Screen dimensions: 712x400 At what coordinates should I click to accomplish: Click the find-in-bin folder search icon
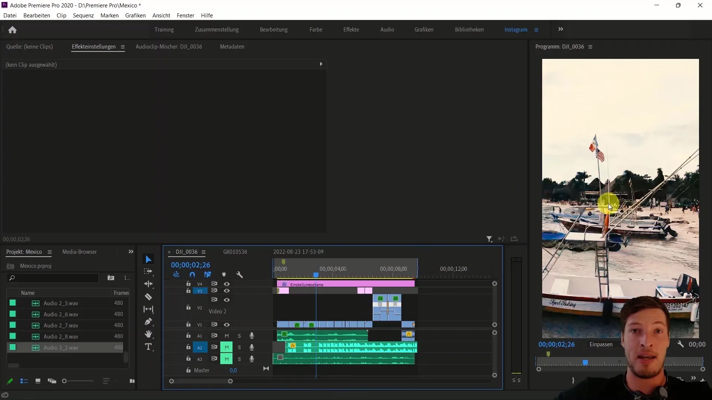coord(111,278)
